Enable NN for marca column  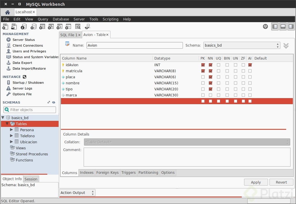[211, 95]
